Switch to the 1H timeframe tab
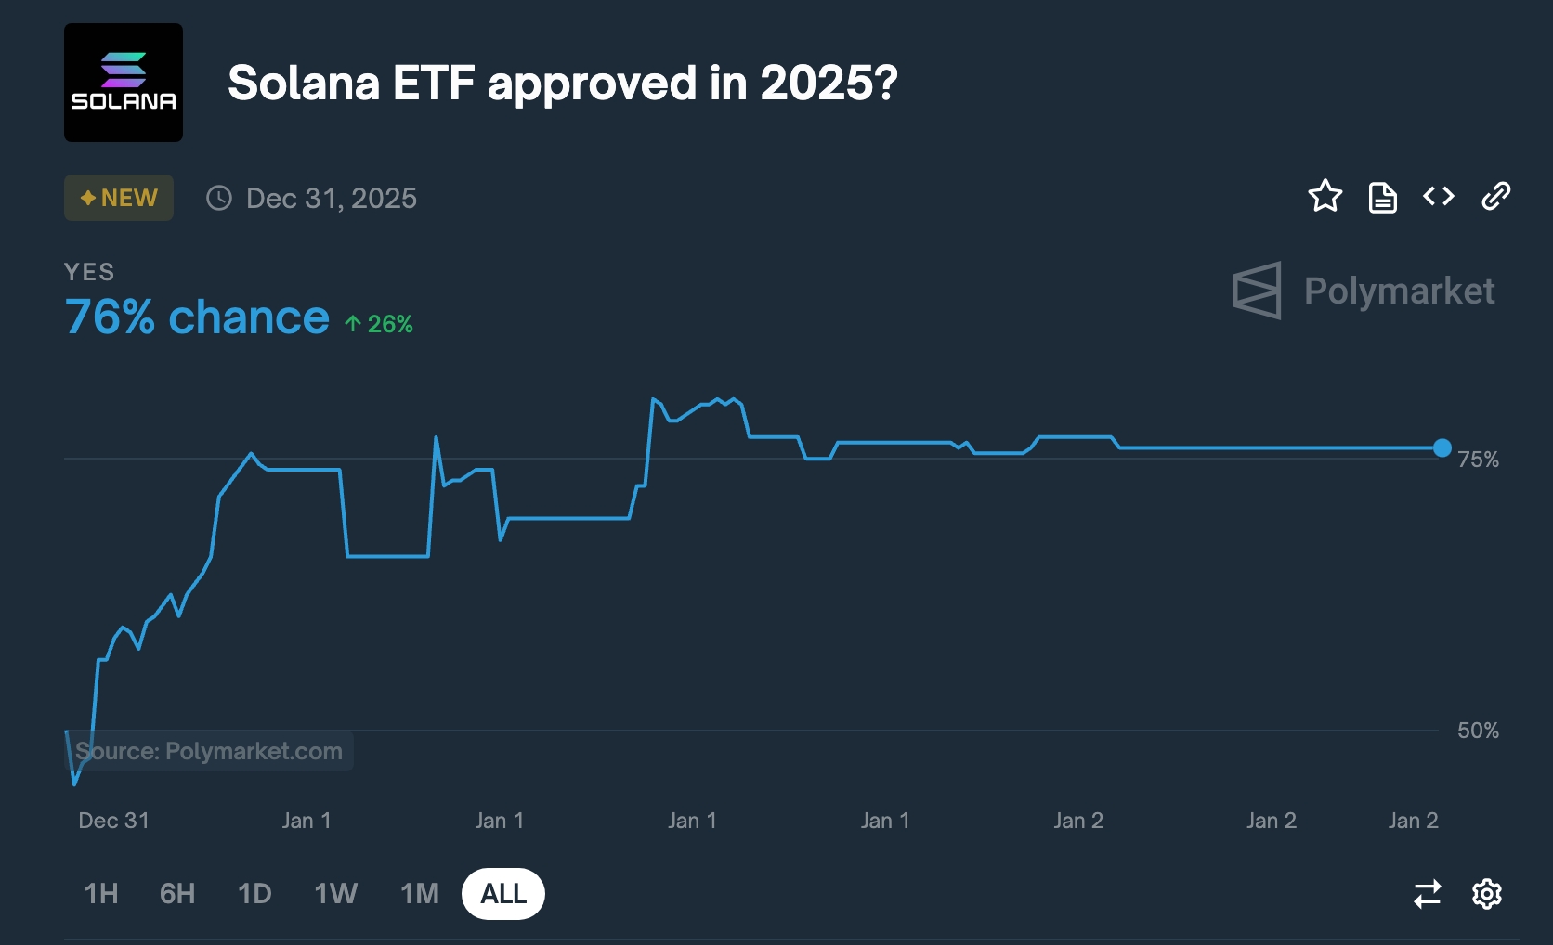 pyautogui.click(x=101, y=894)
